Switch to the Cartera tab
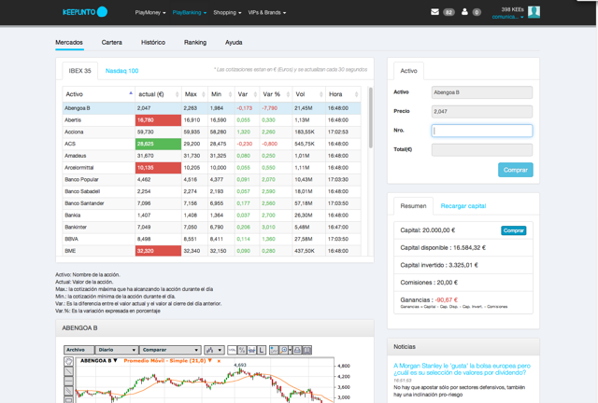 [x=112, y=42]
